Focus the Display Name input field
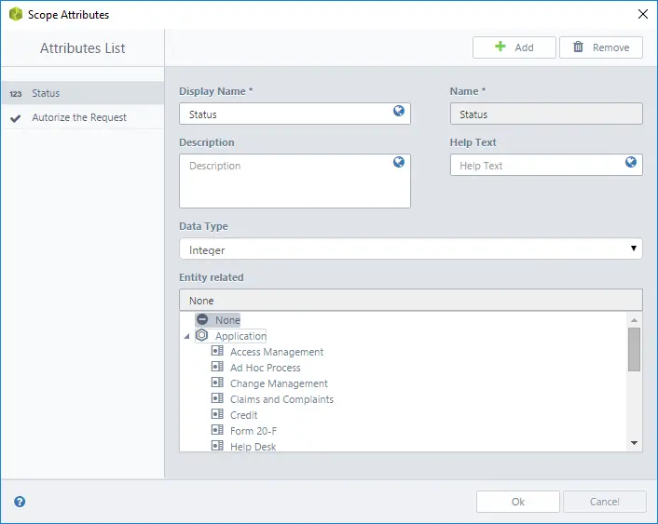The height and width of the screenshot is (524, 658). [295, 114]
